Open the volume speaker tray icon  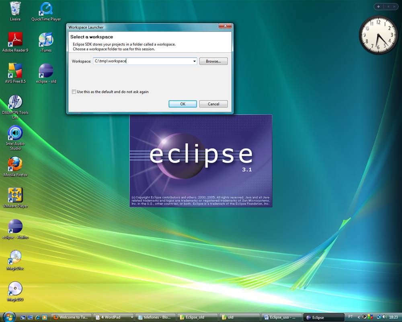[385, 317]
